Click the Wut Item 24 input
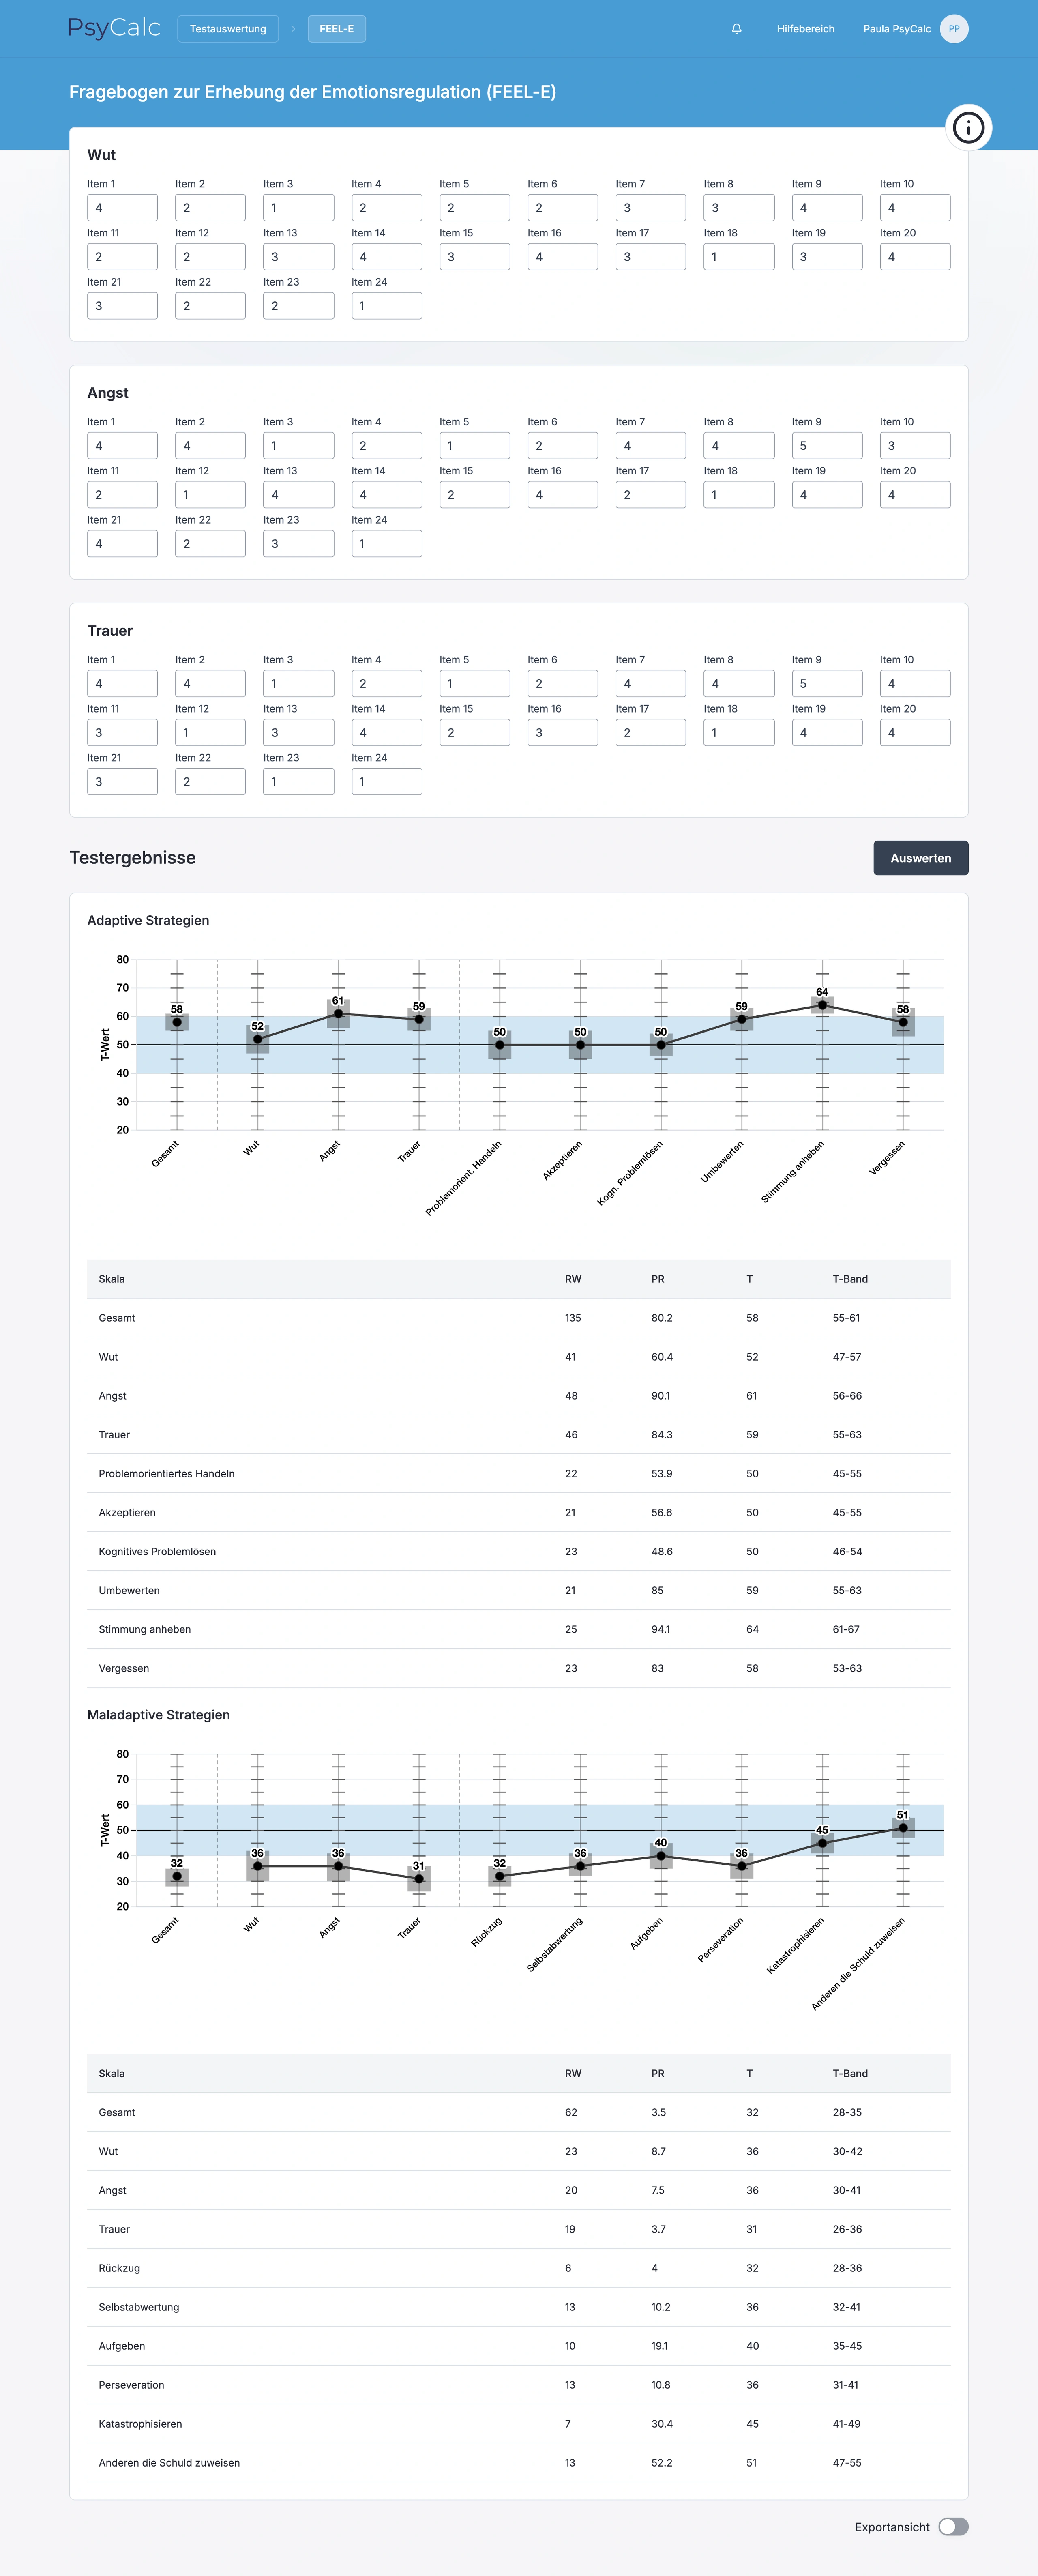Screen dimensions: 1038x2576 click(x=387, y=306)
